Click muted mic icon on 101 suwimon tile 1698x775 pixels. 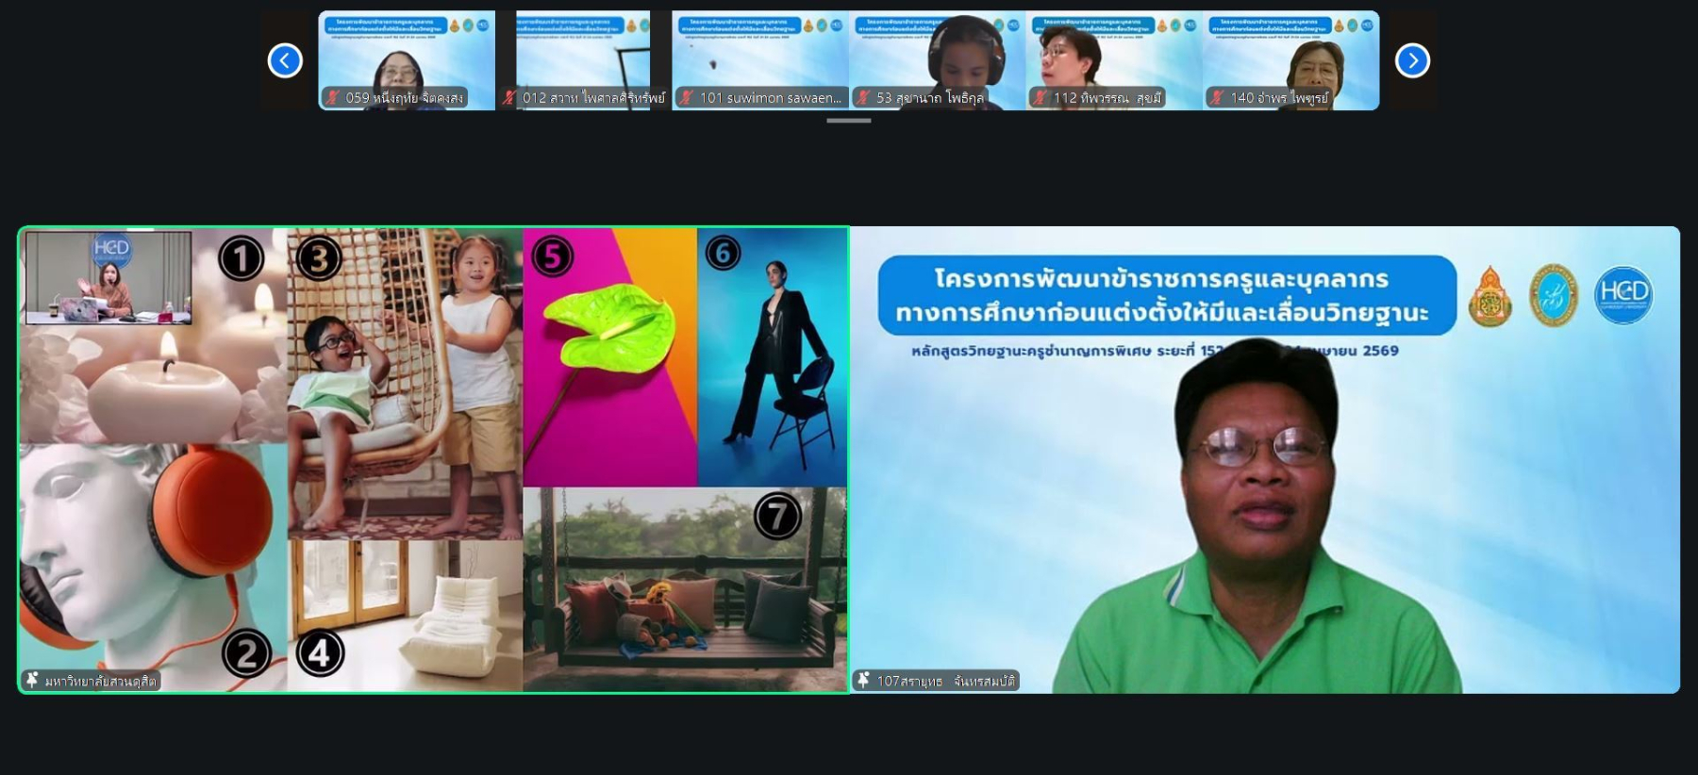(686, 98)
